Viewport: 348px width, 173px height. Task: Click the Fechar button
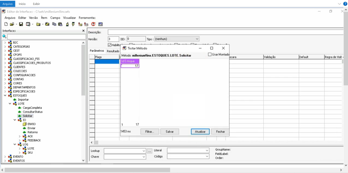(220, 132)
